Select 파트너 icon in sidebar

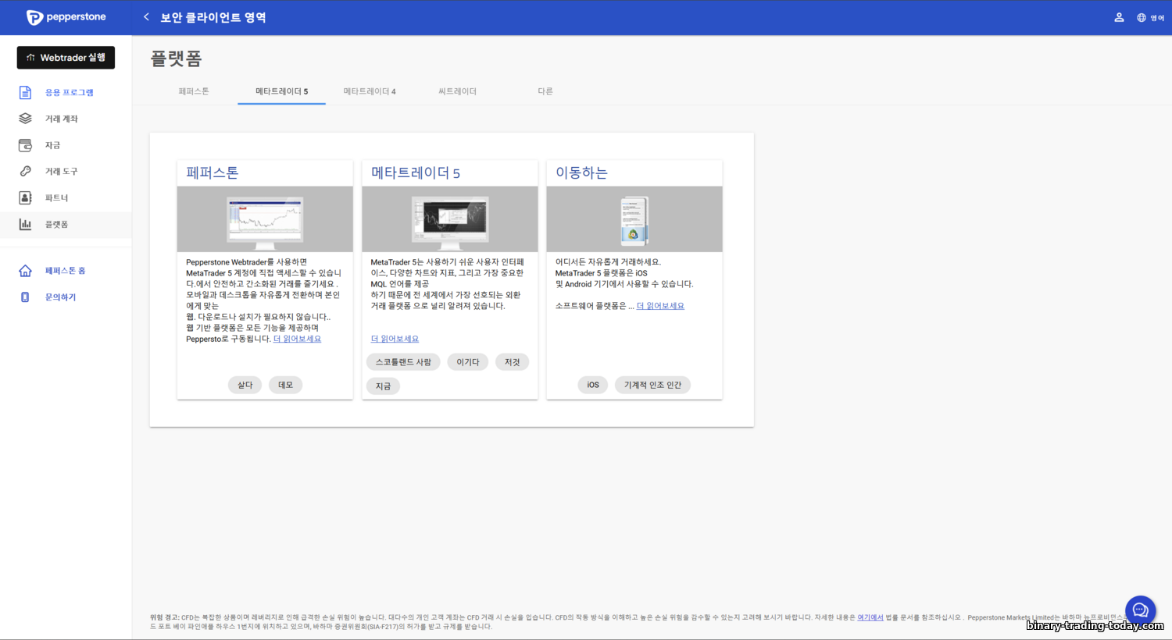[x=25, y=197]
